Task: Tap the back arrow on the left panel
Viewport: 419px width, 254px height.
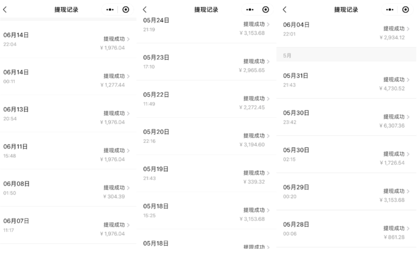Action: (x=6, y=9)
